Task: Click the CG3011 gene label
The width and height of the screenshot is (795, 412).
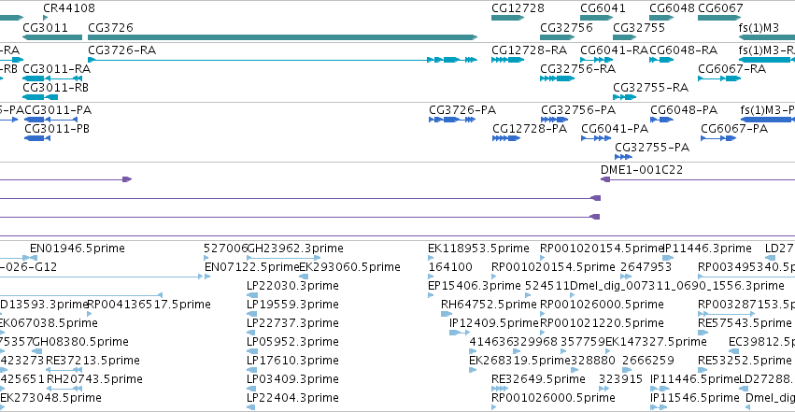Action: (x=45, y=27)
